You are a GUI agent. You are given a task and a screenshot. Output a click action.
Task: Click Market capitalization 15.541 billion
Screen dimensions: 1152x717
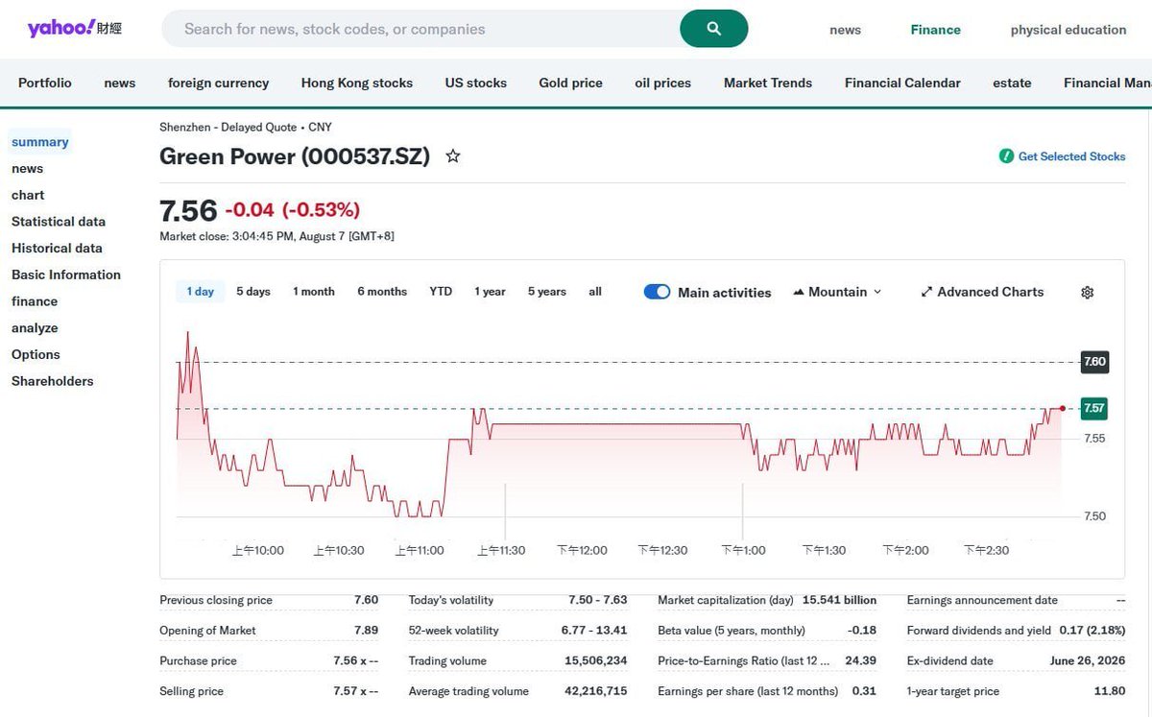(839, 600)
